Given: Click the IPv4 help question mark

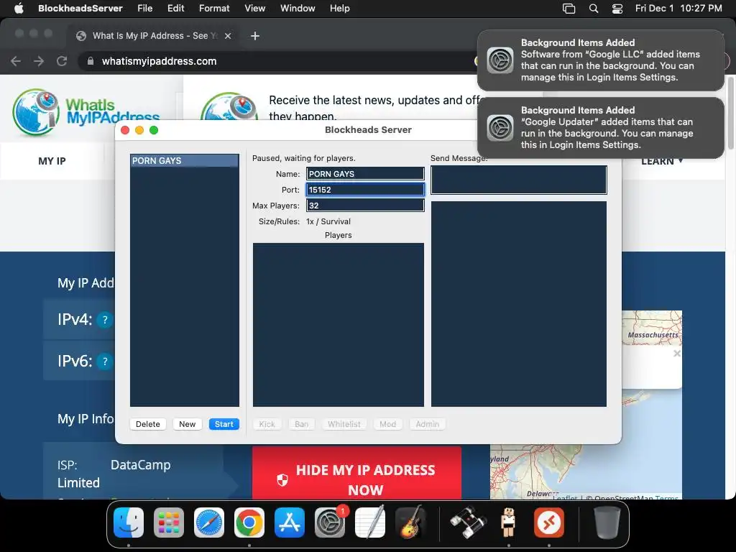Looking at the screenshot, I should (x=105, y=320).
